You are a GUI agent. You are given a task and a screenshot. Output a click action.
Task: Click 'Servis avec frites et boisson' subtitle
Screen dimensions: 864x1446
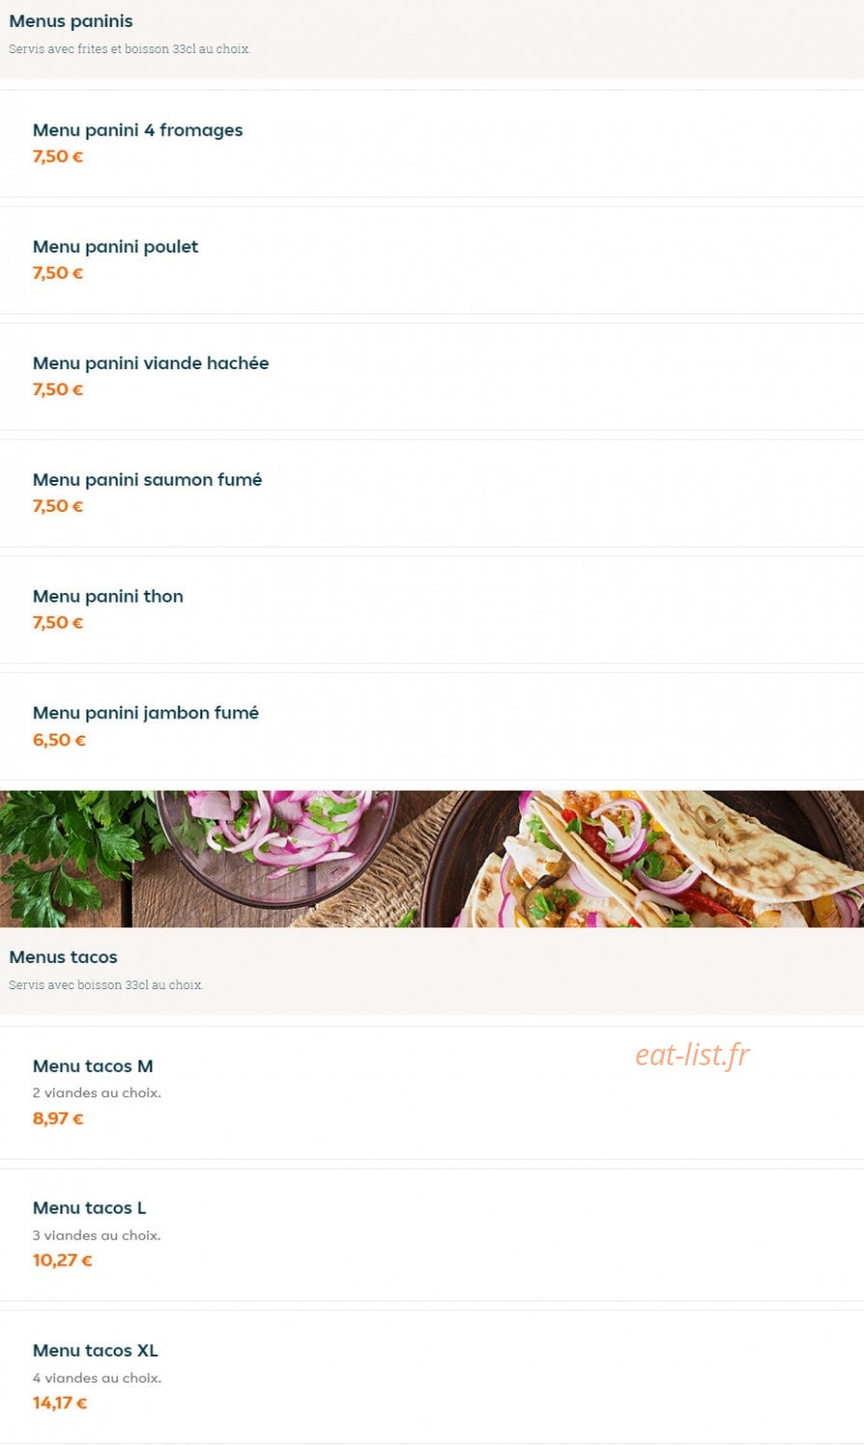click(x=130, y=49)
